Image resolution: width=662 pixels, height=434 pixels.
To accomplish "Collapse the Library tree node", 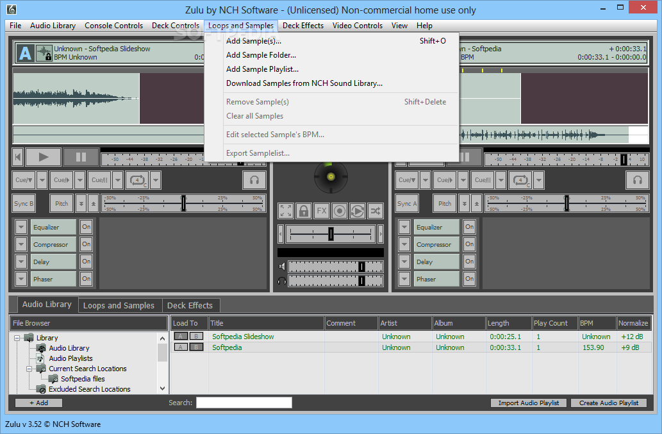I will pyautogui.click(x=17, y=338).
